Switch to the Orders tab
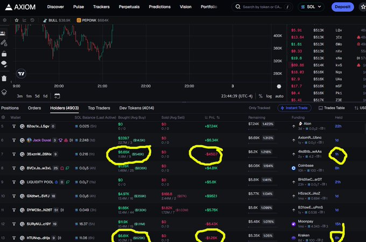This screenshot has height=242, width=366. pyautogui.click(x=34, y=108)
